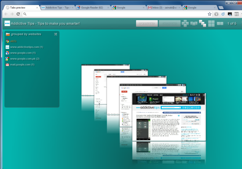Filter by all (5) tabs

tap(13, 41)
